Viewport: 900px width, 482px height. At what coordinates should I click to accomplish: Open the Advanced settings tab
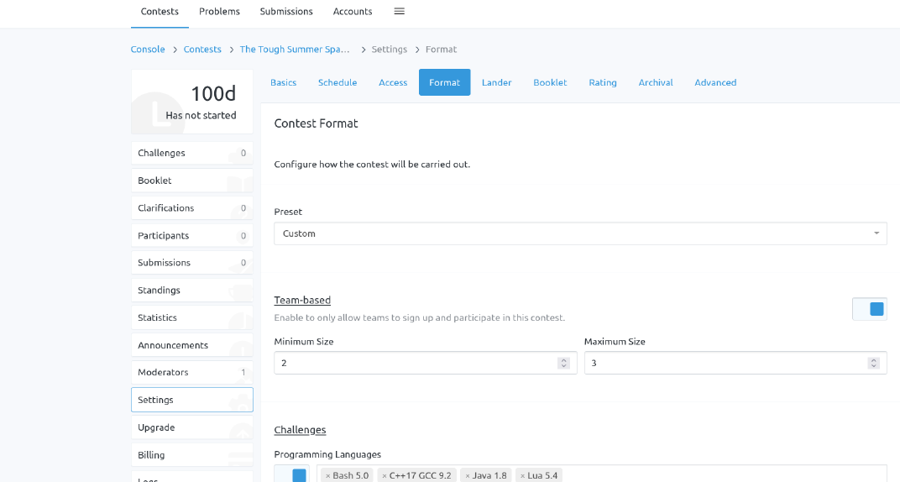(715, 82)
